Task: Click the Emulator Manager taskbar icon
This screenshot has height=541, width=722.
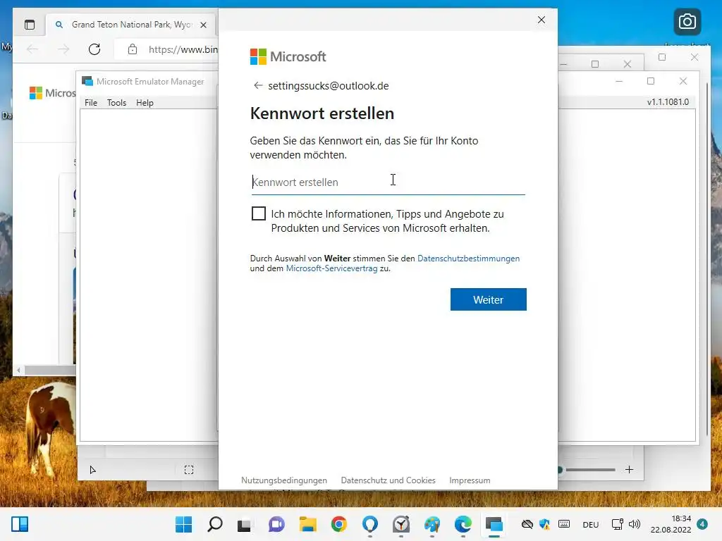Action: click(494, 524)
